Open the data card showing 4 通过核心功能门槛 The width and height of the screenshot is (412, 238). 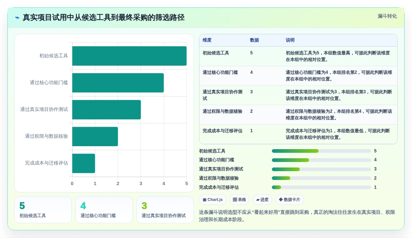[x=104, y=210]
